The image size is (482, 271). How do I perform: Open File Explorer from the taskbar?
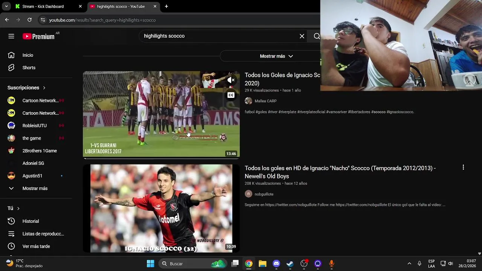[x=262, y=263]
